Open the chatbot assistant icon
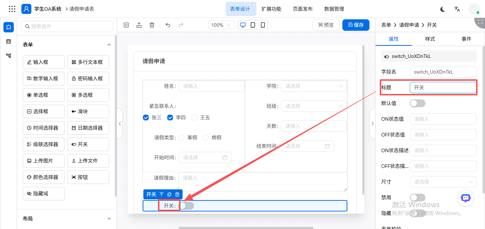This screenshot has width=485, height=229. (x=466, y=198)
